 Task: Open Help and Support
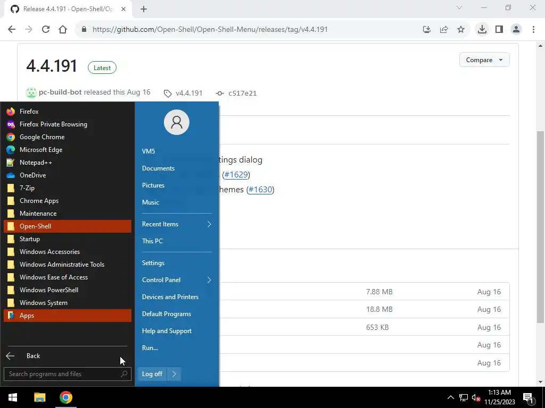click(177, 331)
